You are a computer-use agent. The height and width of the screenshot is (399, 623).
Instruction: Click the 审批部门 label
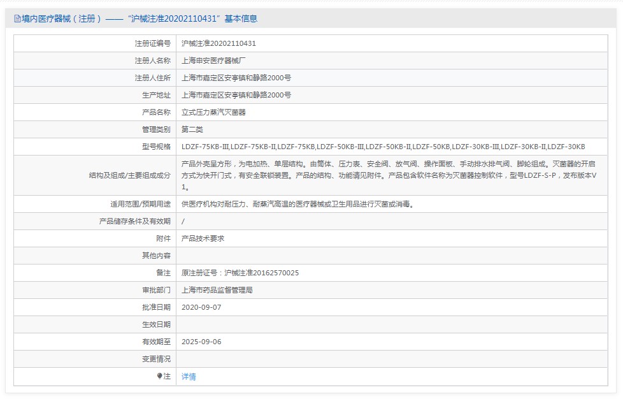point(156,290)
